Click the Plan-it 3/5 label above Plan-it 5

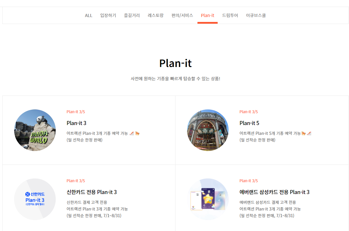[x=249, y=112]
